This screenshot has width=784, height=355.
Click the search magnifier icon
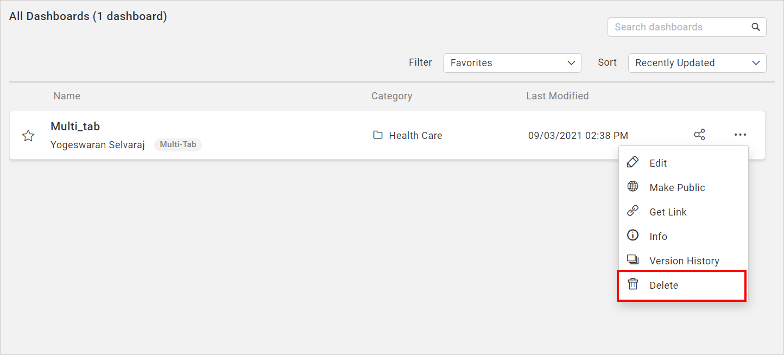tap(755, 27)
